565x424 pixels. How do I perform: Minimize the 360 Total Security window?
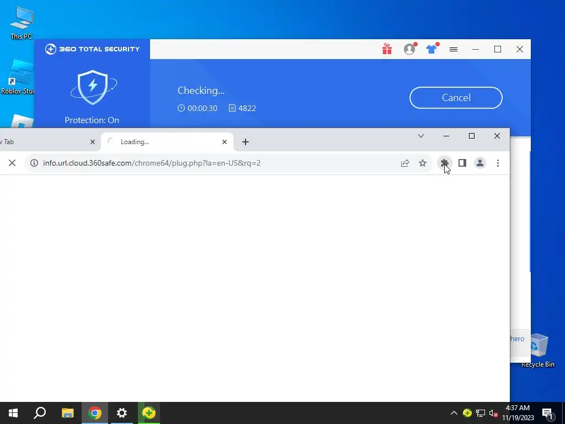[x=476, y=49]
